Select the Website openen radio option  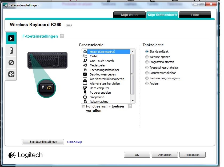[147, 57]
